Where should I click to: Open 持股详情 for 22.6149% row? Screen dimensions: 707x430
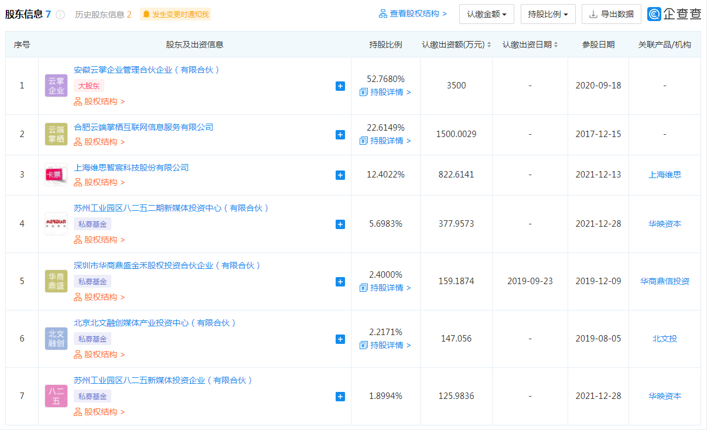point(385,141)
